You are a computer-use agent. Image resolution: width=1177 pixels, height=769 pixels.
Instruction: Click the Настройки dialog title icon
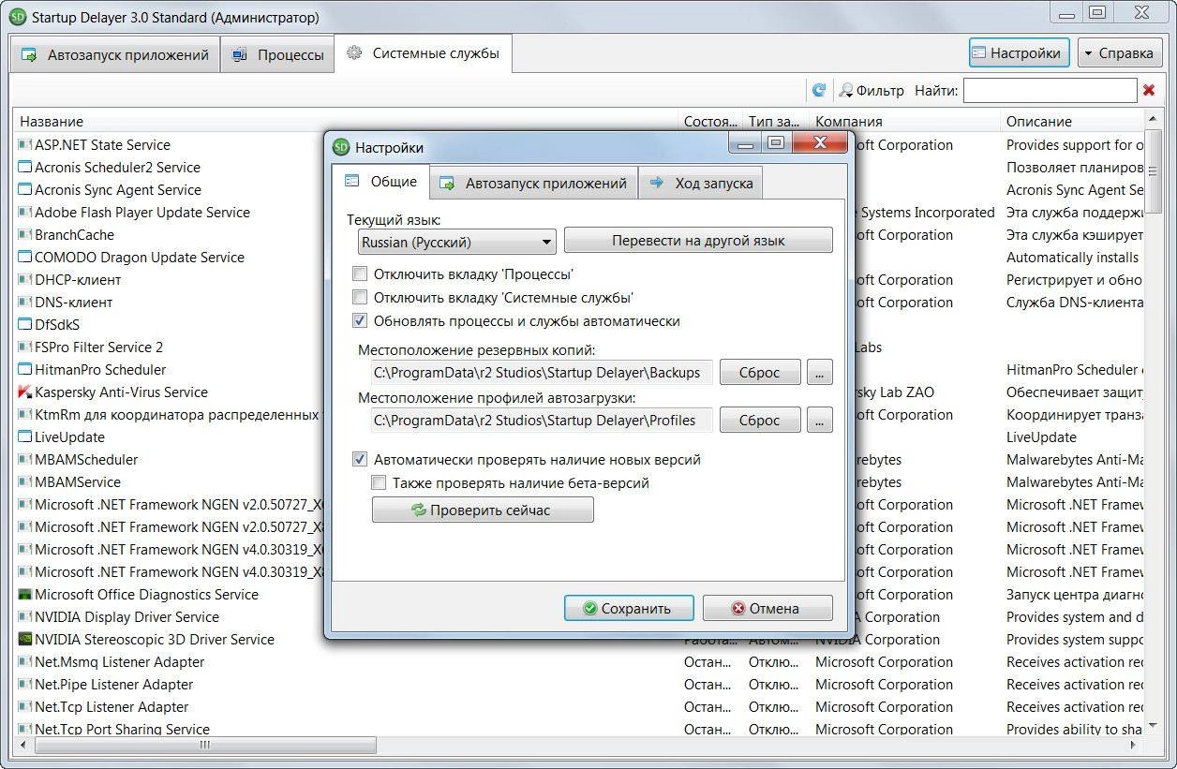341,147
